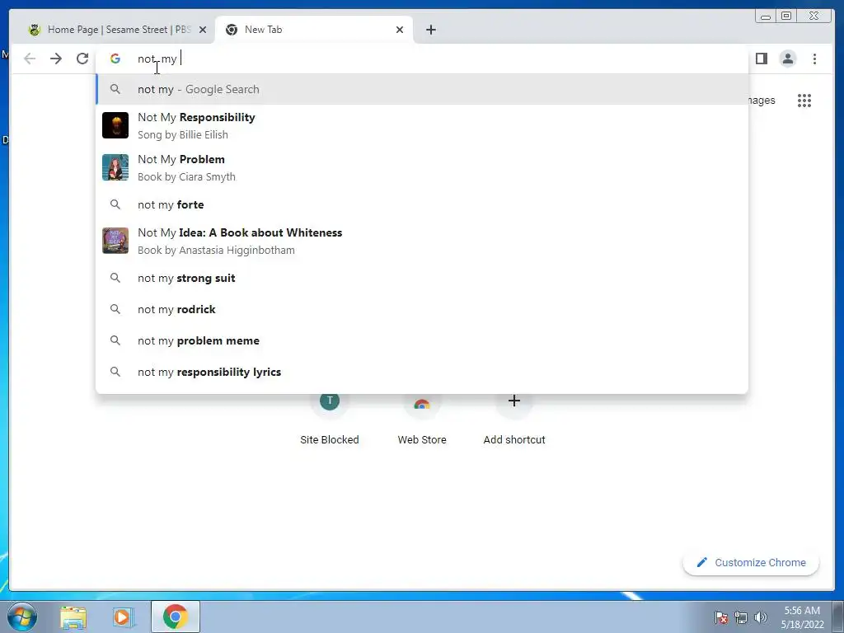Close the New Tab tab
The height and width of the screenshot is (633, 844).
[400, 30]
